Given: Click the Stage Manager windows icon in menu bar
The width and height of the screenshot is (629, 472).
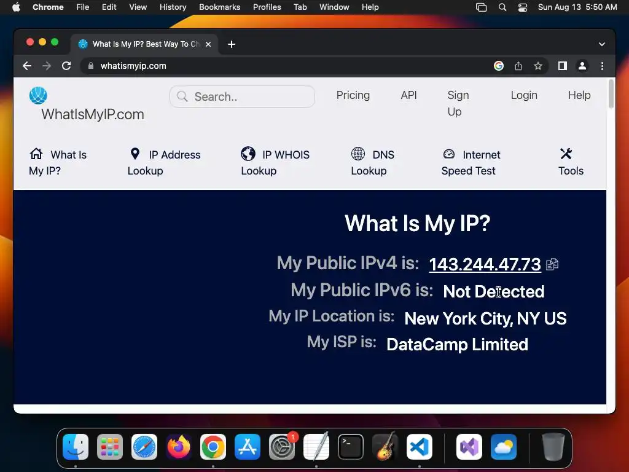Looking at the screenshot, I should (481, 7).
